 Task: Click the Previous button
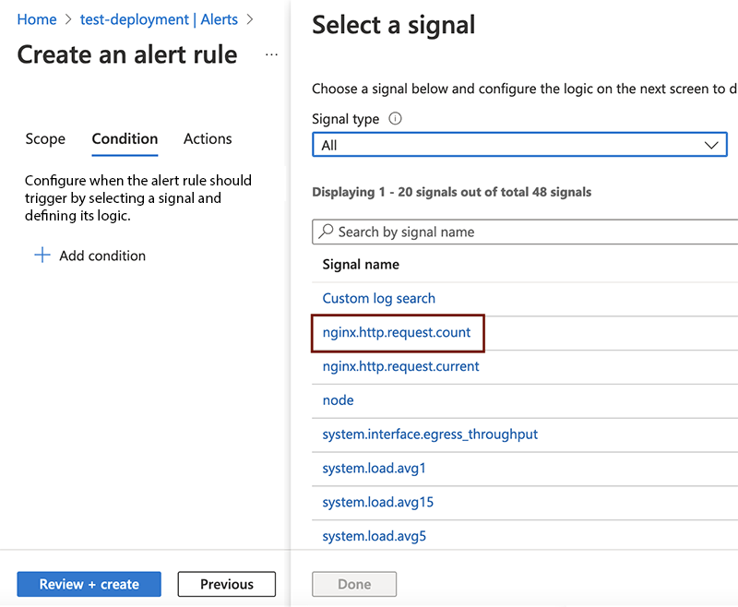(x=226, y=584)
